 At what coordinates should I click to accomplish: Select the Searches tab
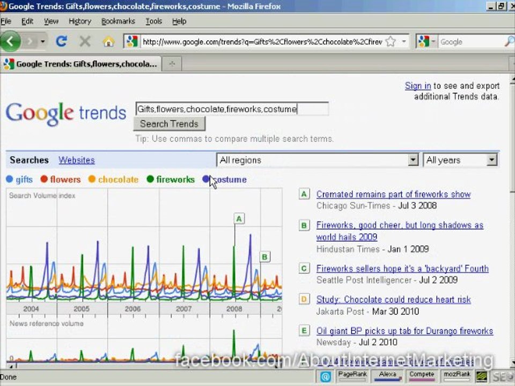click(x=29, y=160)
